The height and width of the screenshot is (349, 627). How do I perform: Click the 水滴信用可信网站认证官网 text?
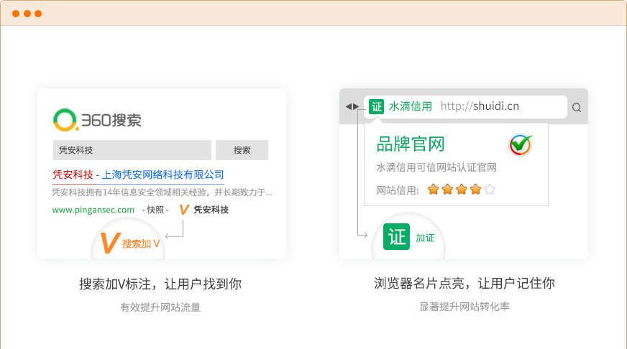[436, 167]
